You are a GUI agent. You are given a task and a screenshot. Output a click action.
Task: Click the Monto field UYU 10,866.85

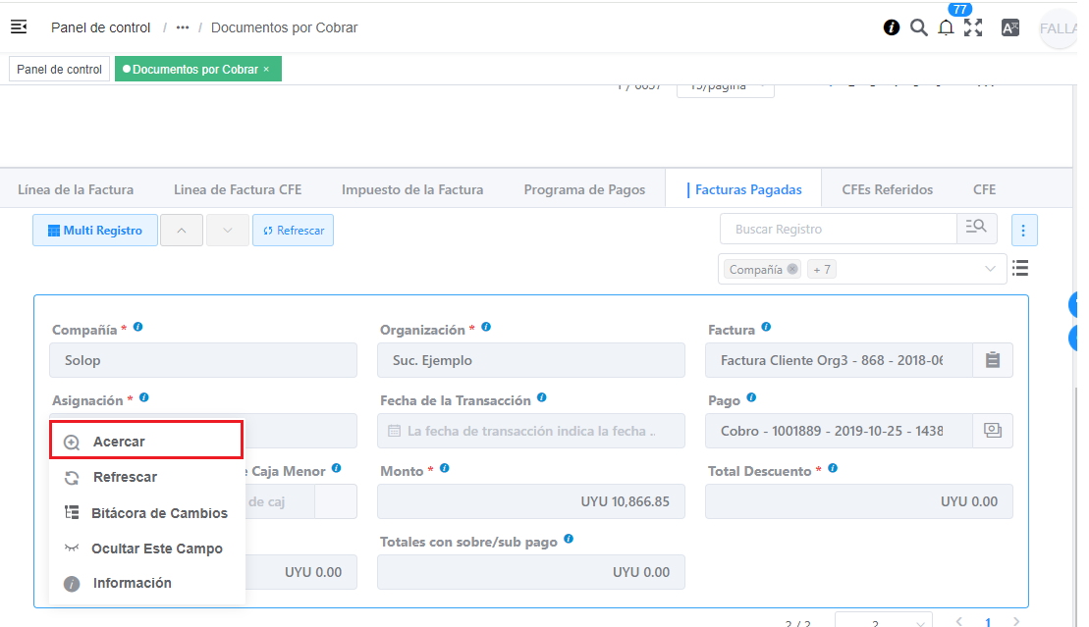(531, 502)
